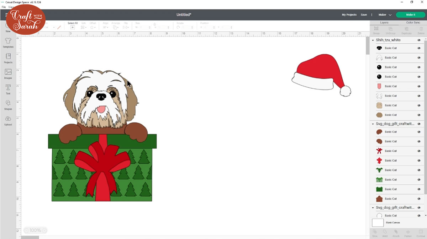Open the Arrange dropdown
The width and height of the screenshot is (427, 239).
point(116,27)
